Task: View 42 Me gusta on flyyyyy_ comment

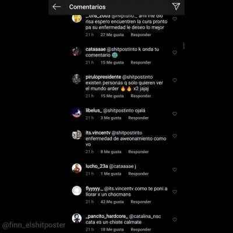Action: pos(112,202)
